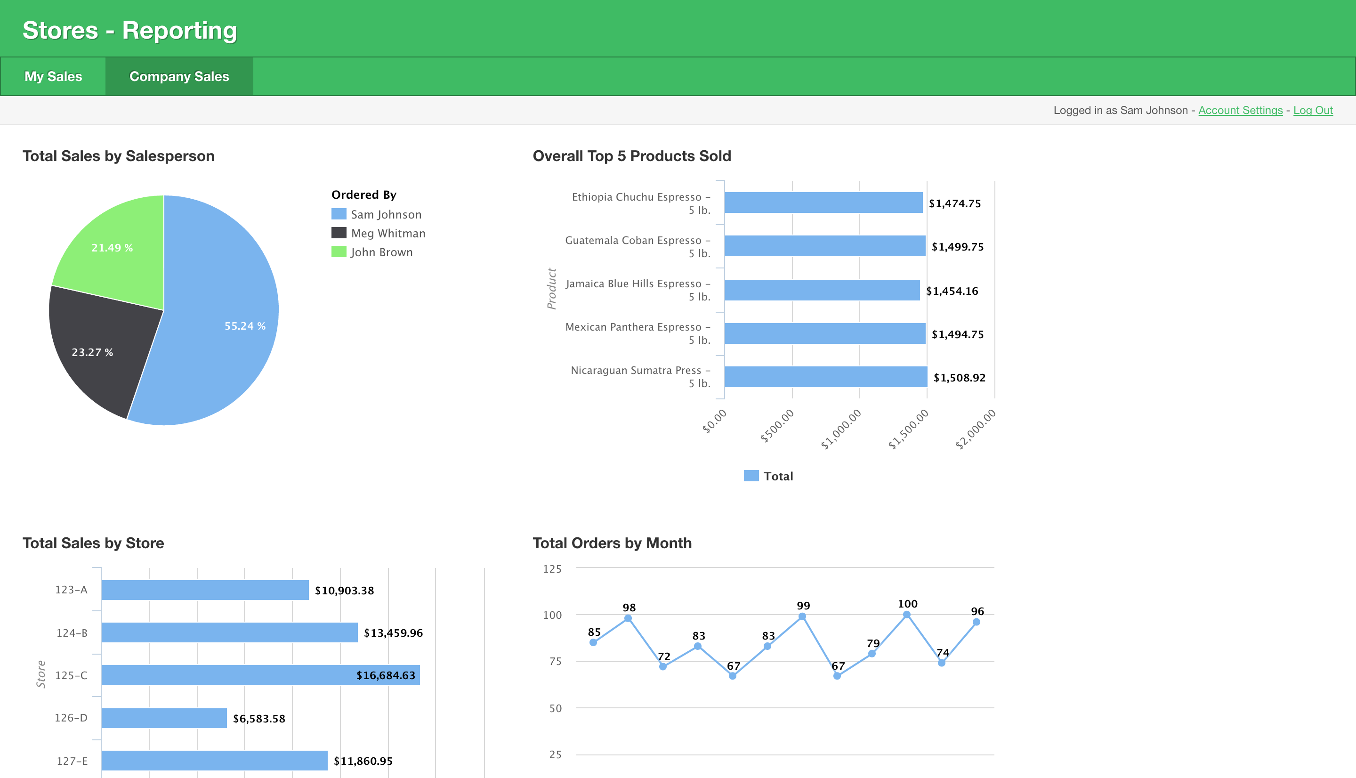Switch to the Company Sales tab
1356x778 pixels.
tap(179, 76)
